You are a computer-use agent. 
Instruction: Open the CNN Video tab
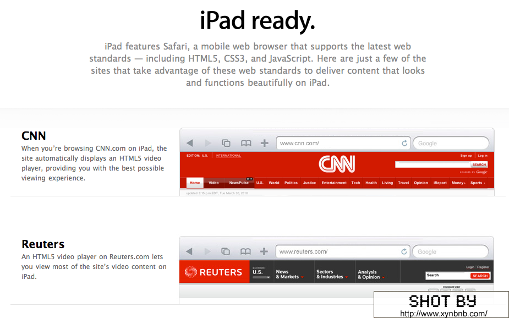click(x=214, y=183)
